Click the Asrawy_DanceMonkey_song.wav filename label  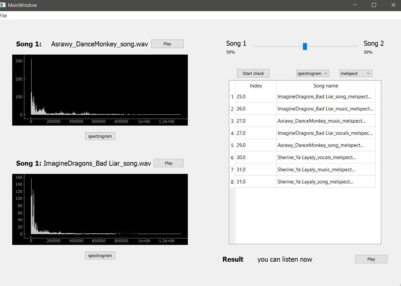coord(100,44)
